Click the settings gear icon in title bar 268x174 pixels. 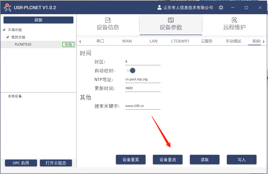pyautogui.click(x=221, y=8)
